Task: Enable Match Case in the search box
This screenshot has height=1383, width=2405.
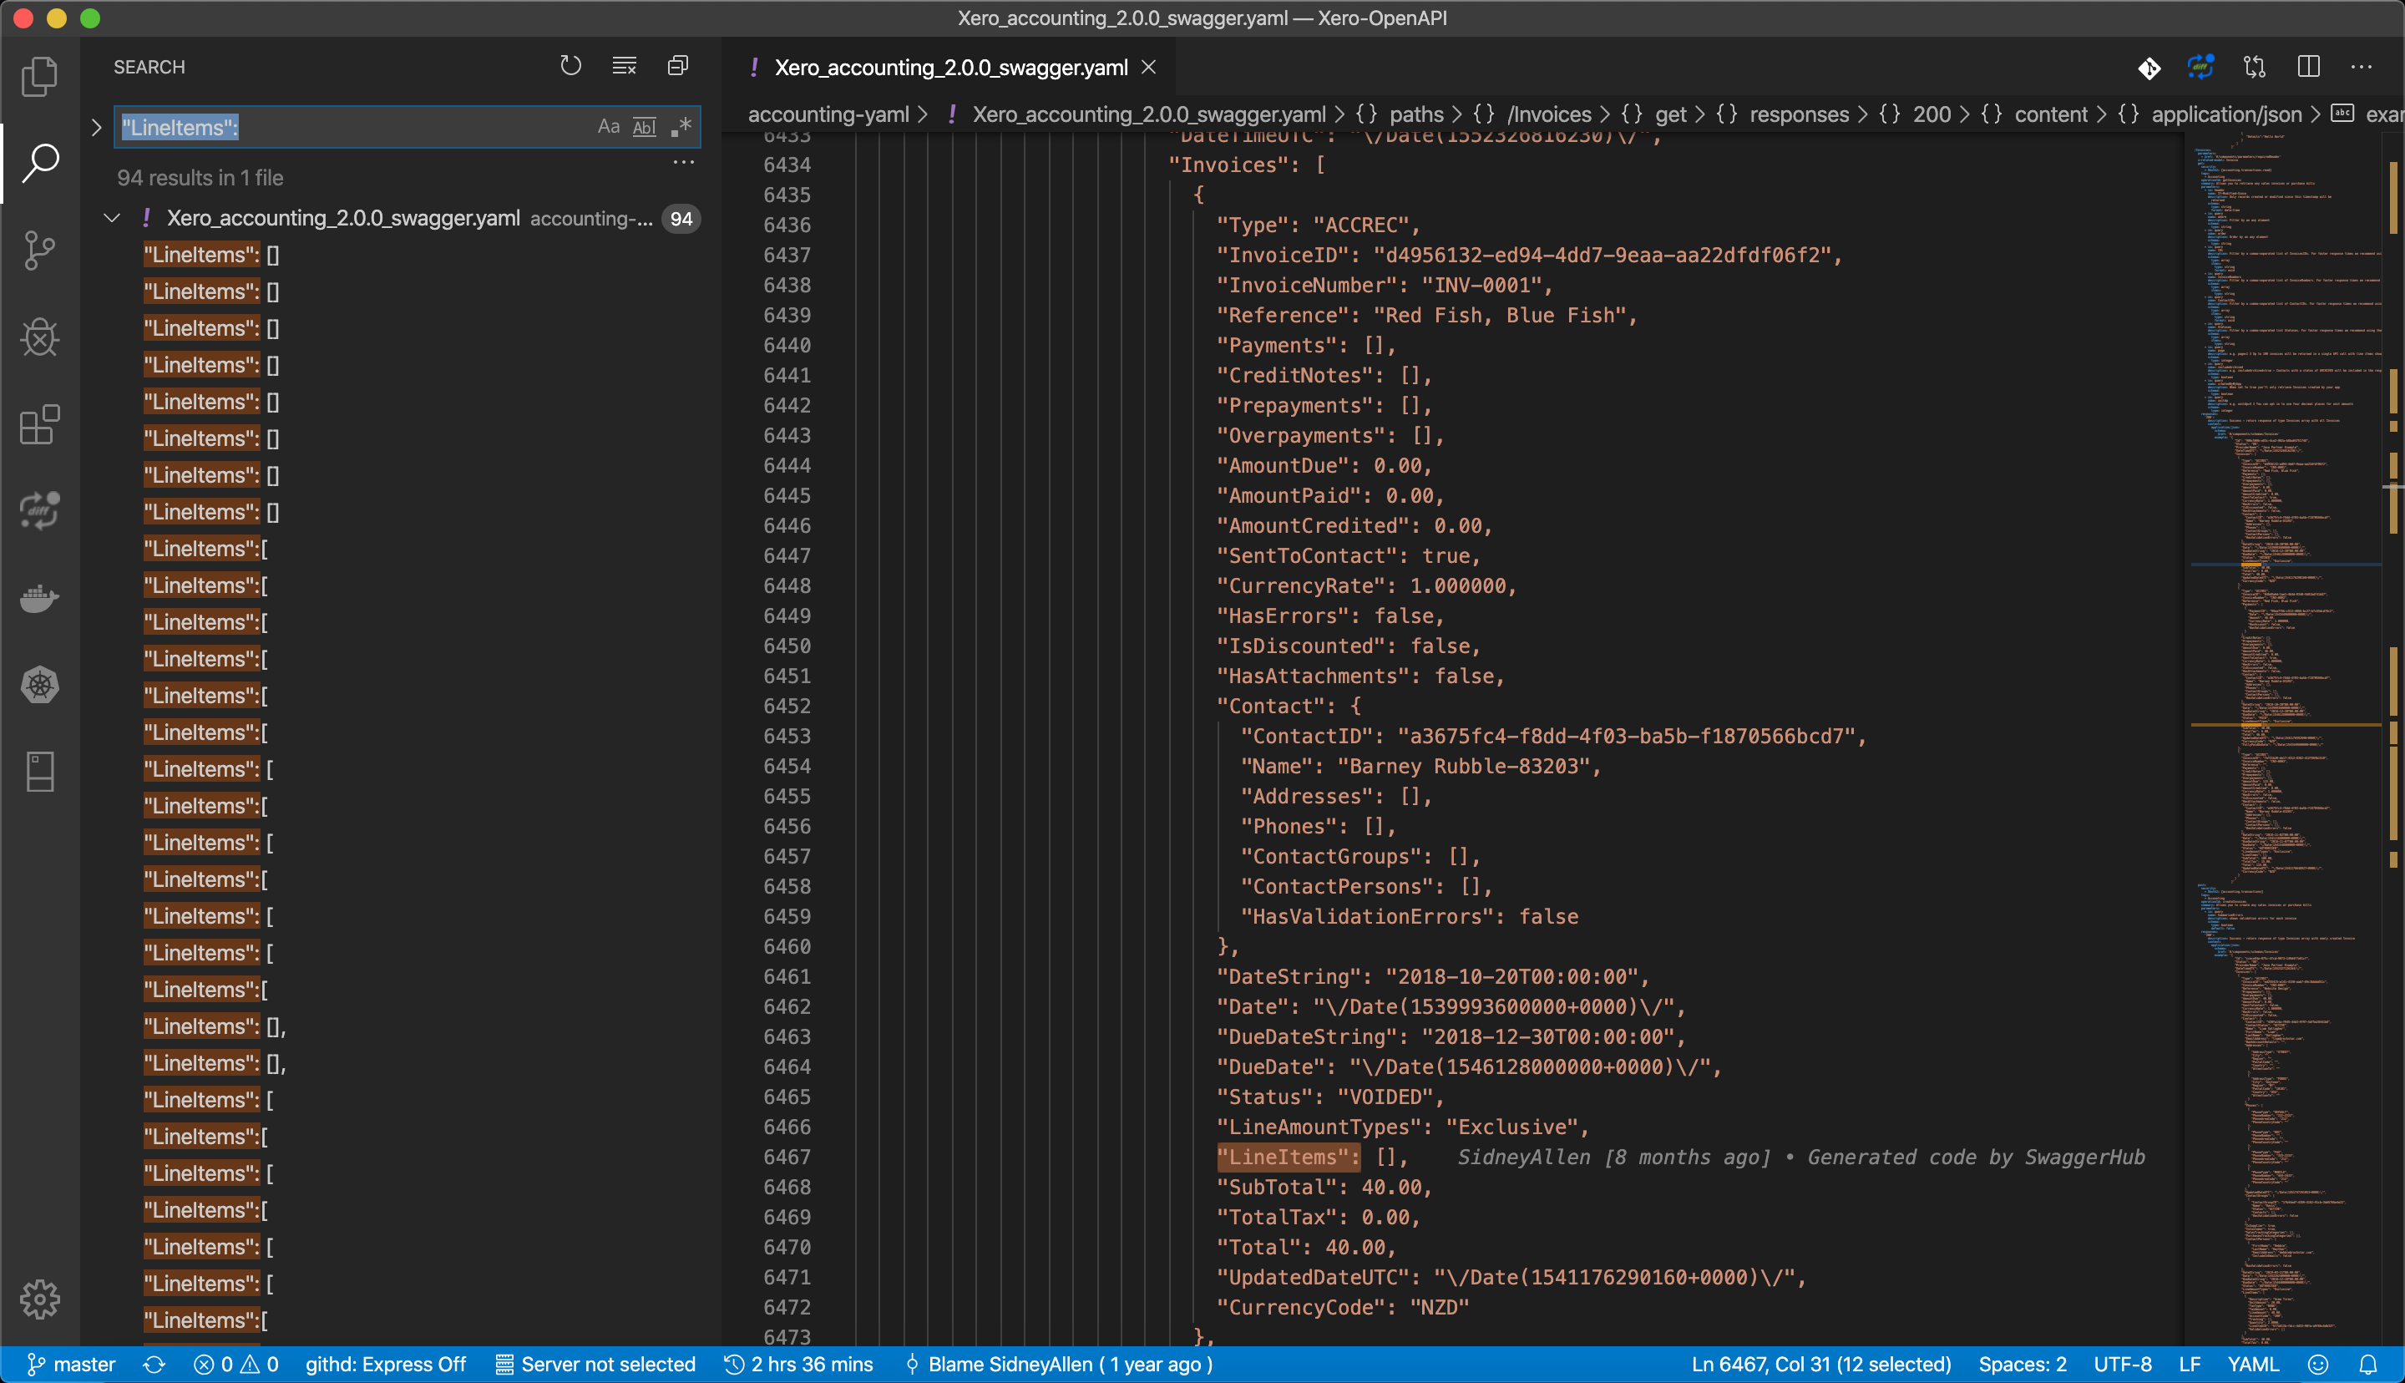Action: coord(608,126)
